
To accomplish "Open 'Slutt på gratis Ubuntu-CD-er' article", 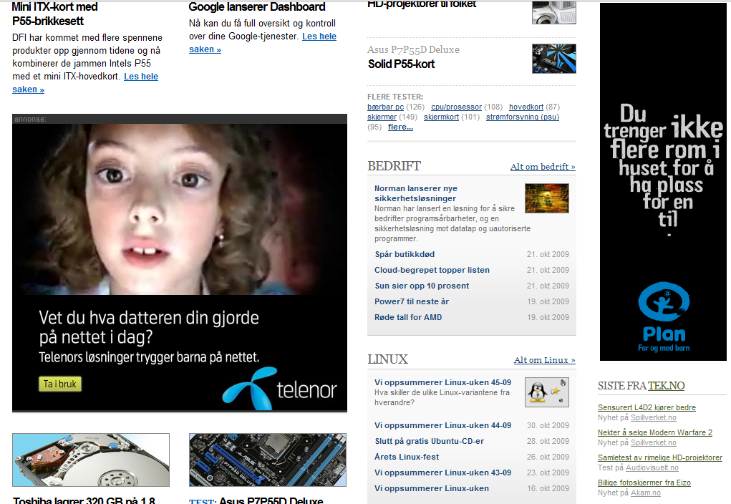I will (430, 442).
